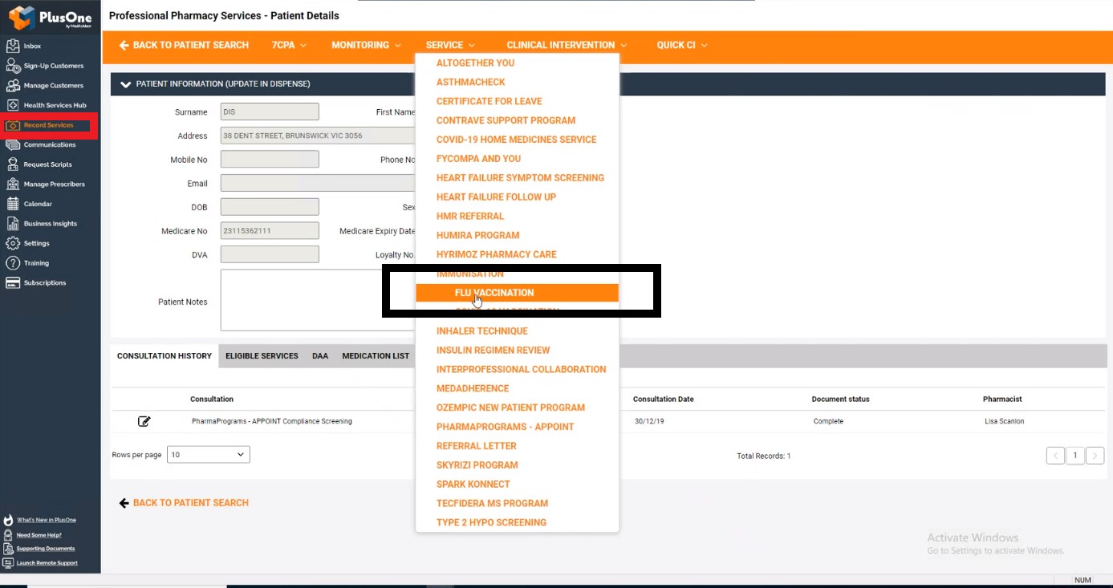
Task: Click the Subscriptions card icon
Action: (x=12, y=282)
